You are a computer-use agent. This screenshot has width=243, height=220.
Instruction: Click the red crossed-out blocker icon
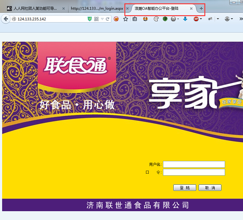click(x=116, y=19)
